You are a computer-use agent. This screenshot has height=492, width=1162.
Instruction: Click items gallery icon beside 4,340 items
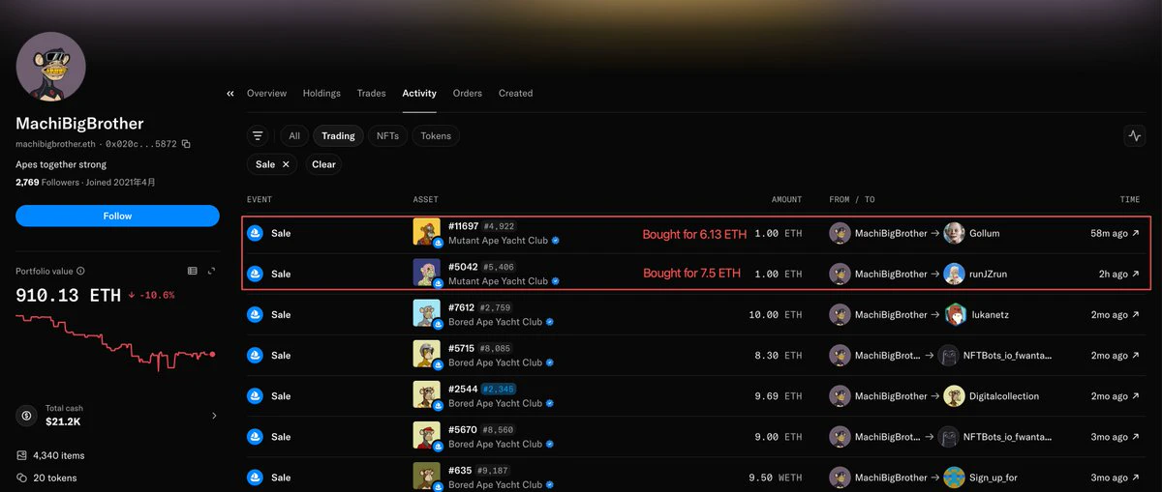(x=21, y=455)
